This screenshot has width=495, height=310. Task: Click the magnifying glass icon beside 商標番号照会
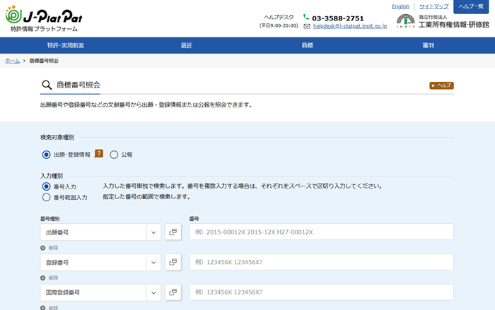tap(47, 85)
